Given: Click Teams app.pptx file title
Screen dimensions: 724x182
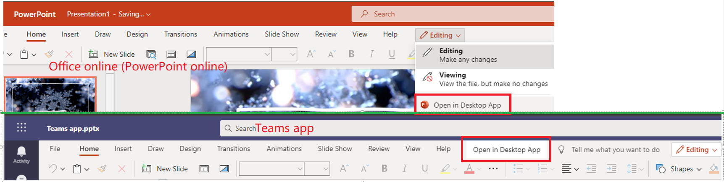Looking at the screenshot, I should point(73,128).
